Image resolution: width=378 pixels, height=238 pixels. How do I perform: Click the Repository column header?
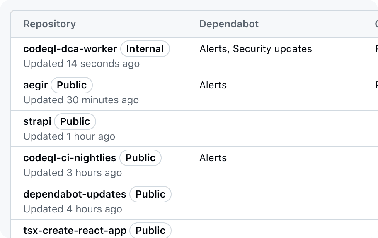49,24
